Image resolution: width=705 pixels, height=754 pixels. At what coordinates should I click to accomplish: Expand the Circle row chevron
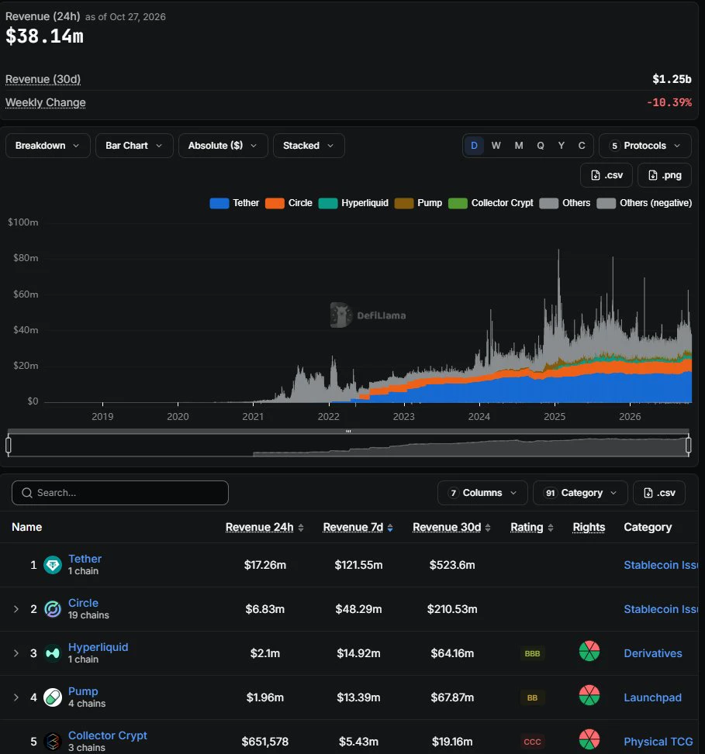(16, 609)
